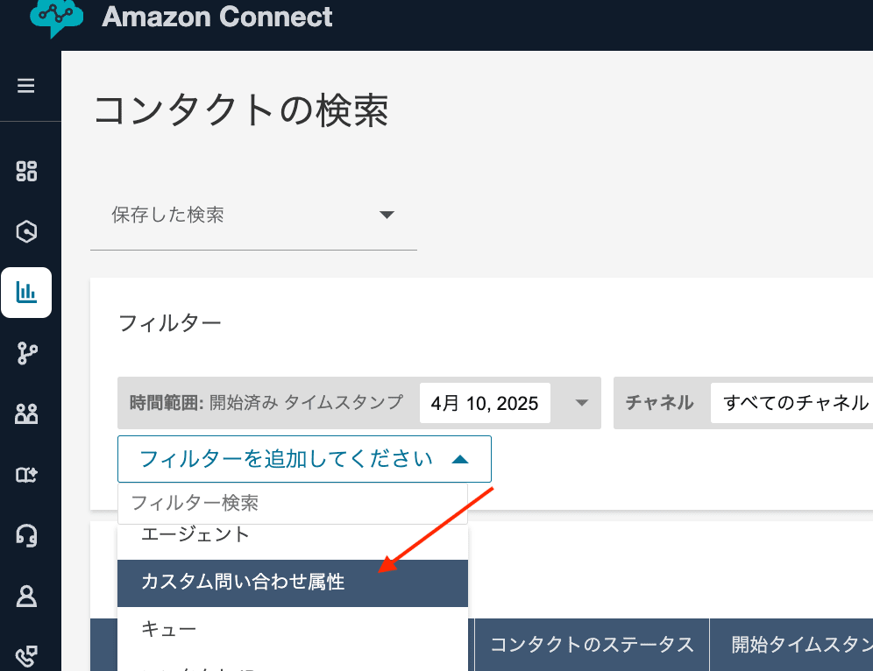The width and height of the screenshot is (873, 671).
Task: Open the headset channels sidebar icon
Action: click(26, 535)
